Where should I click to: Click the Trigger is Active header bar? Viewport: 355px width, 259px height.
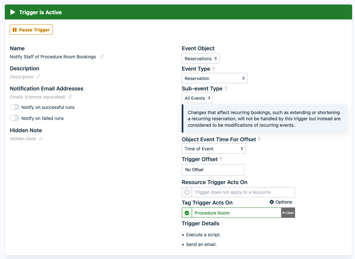[177, 12]
